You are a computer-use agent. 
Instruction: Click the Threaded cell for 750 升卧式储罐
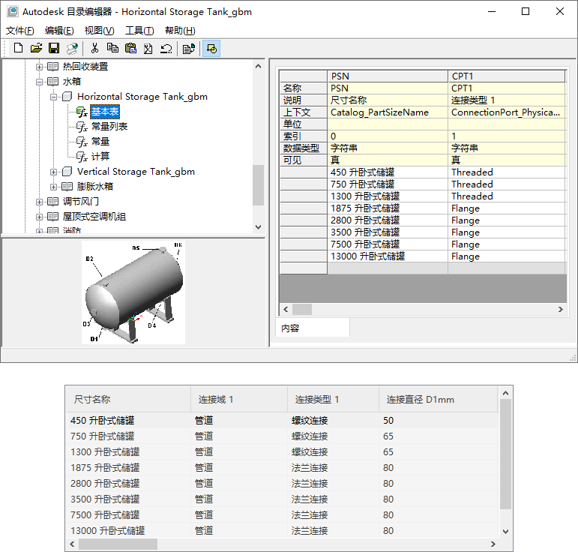pyautogui.click(x=507, y=184)
